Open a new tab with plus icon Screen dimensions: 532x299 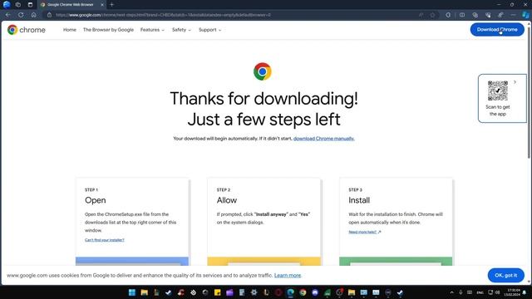pyautogui.click(x=111, y=5)
